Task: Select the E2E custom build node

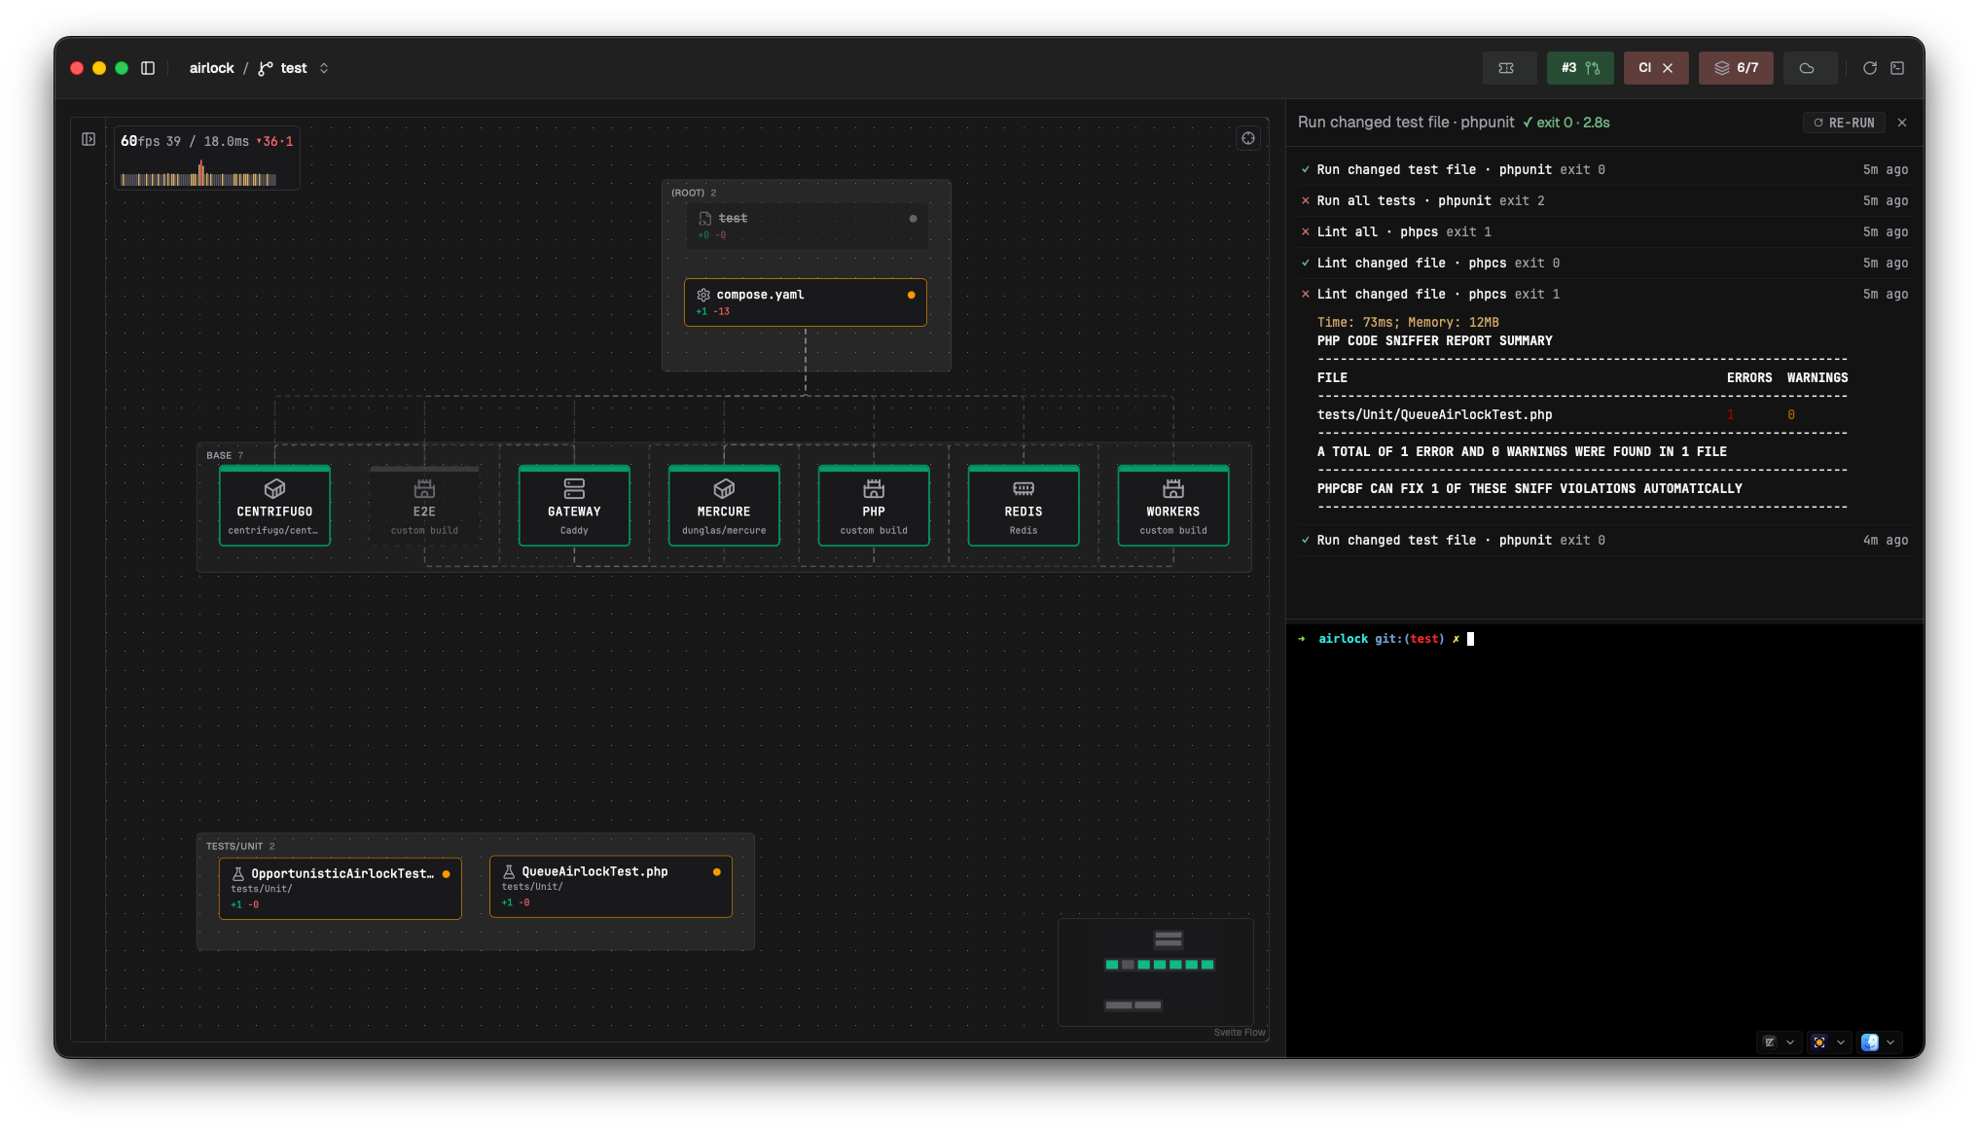Action: [x=424, y=506]
